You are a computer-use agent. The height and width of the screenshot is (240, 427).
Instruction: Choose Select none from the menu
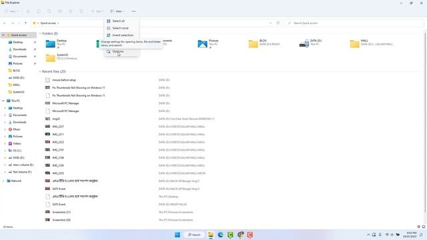121,28
